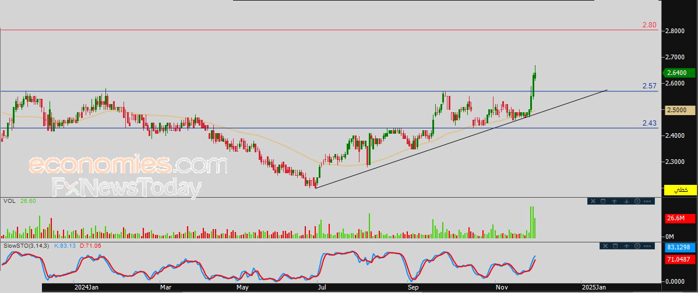Open SlowSTO panel settings gear
Viewport: 698px width, 293px height.
(x=637, y=246)
